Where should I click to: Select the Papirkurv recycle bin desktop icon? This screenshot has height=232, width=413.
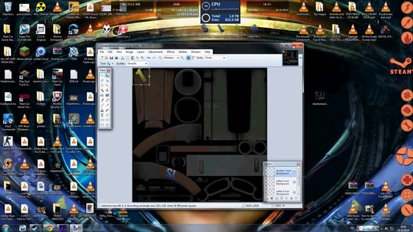pyautogui.click(x=8, y=8)
